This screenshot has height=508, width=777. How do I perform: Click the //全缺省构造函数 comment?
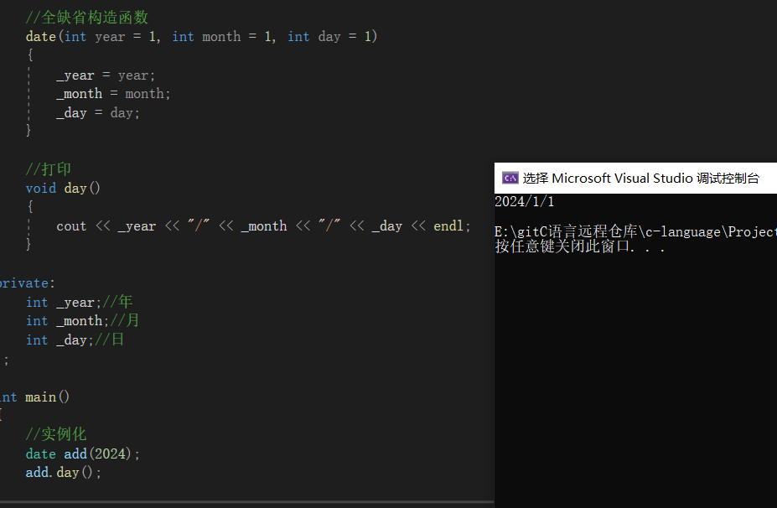click(86, 18)
